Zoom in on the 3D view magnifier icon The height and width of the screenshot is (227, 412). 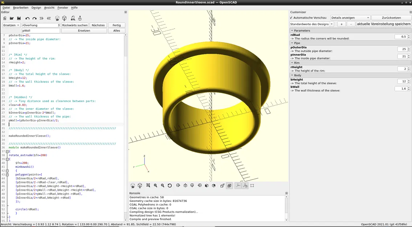[x=155, y=186]
